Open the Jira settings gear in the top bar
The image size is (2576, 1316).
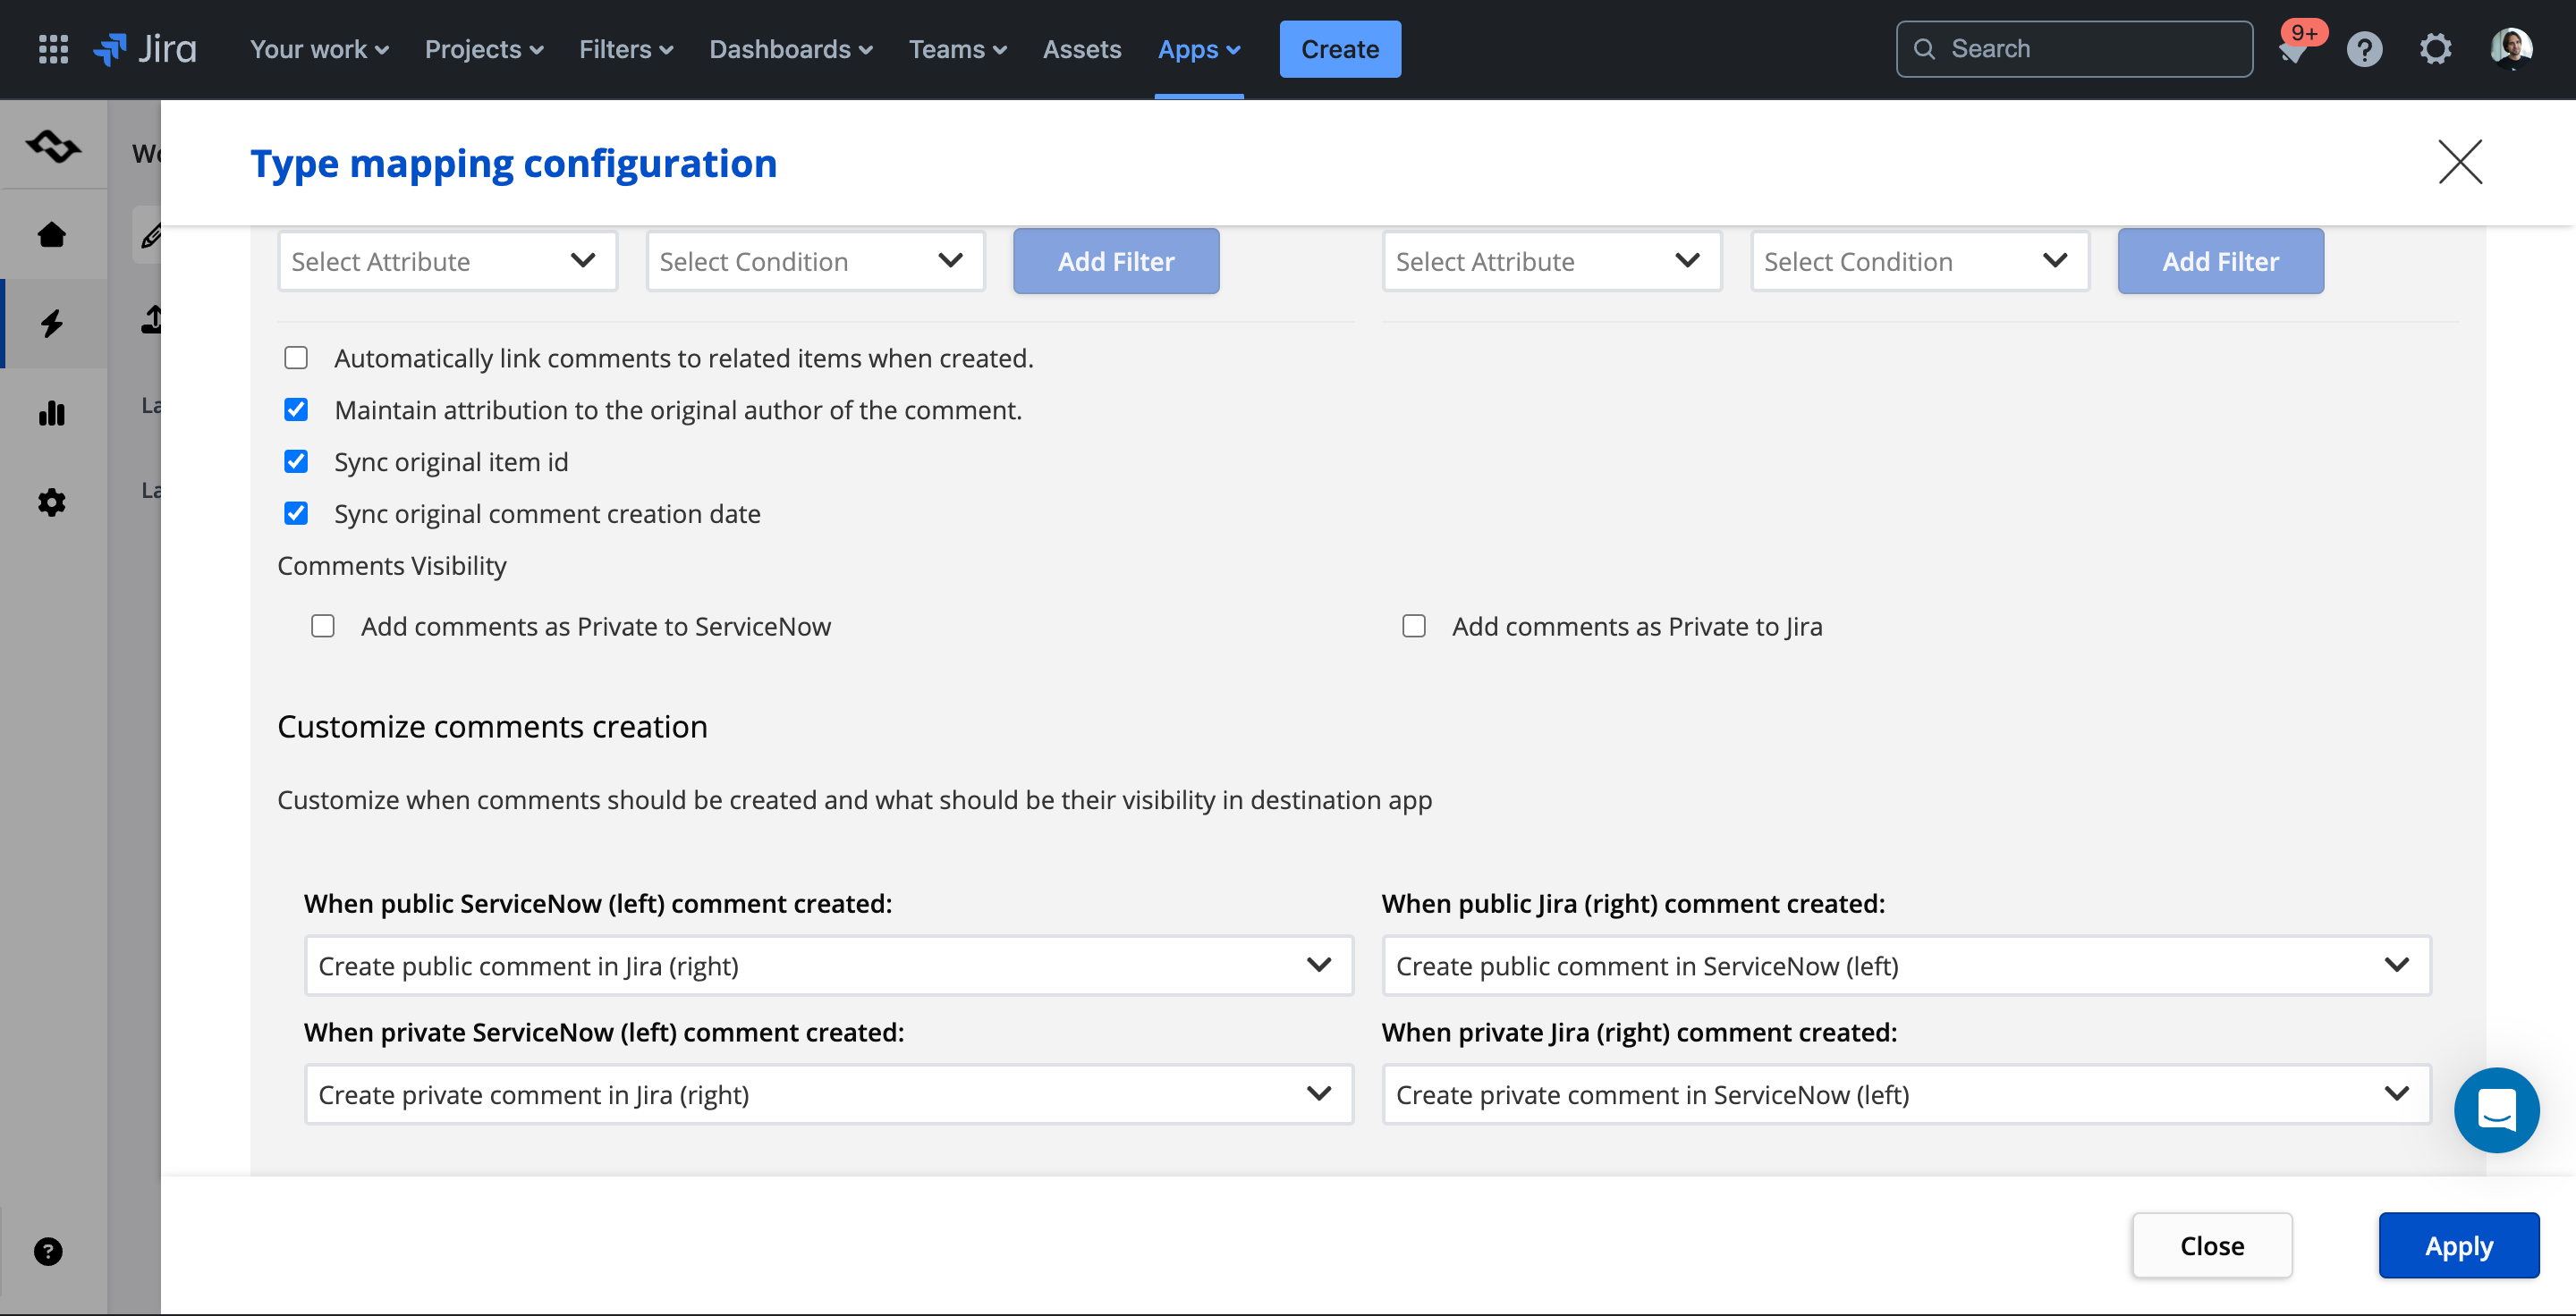point(2436,49)
